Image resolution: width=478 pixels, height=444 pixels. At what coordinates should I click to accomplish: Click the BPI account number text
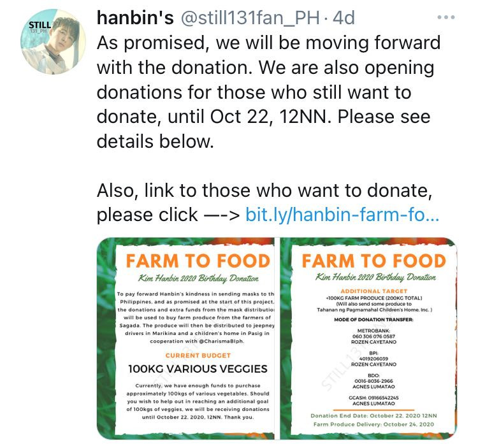(x=373, y=359)
